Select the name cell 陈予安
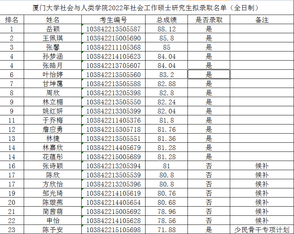 tap(53, 230)
